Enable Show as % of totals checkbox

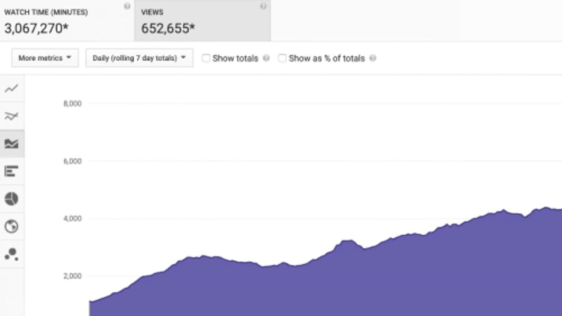(x=282, y=58)
